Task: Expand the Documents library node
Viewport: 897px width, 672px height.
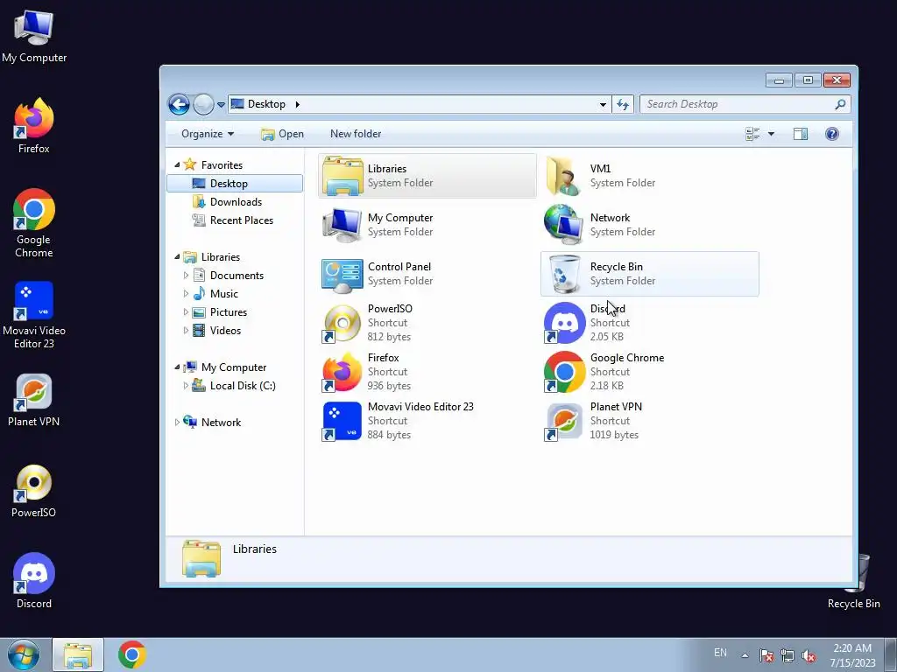Action: [x=186, y=276]
